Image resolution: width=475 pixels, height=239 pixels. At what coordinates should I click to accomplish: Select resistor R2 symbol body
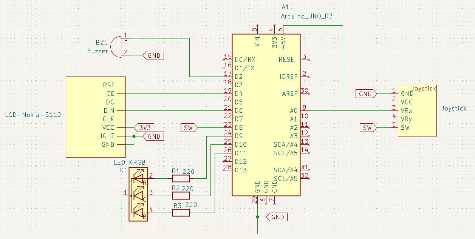(x=181, y=196)
